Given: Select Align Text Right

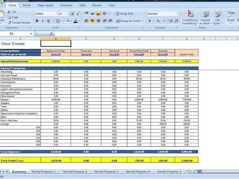Looking at the screenshot, I should (x=98, y=21).
